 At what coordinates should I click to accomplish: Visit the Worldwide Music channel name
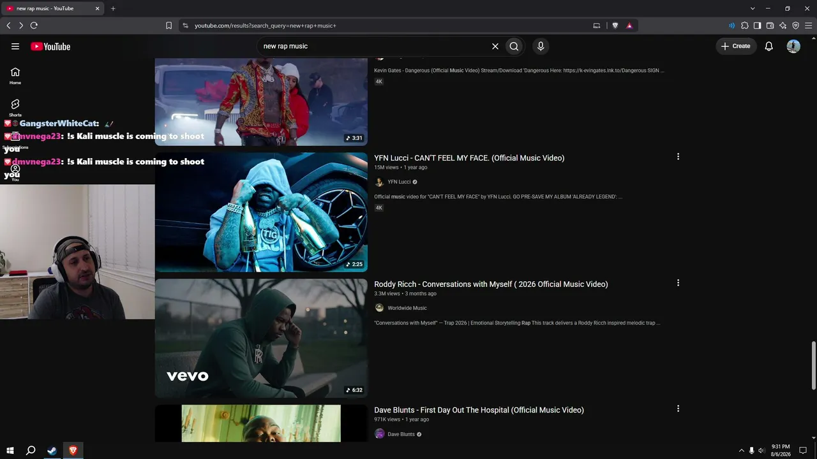[x=407, y=308]
